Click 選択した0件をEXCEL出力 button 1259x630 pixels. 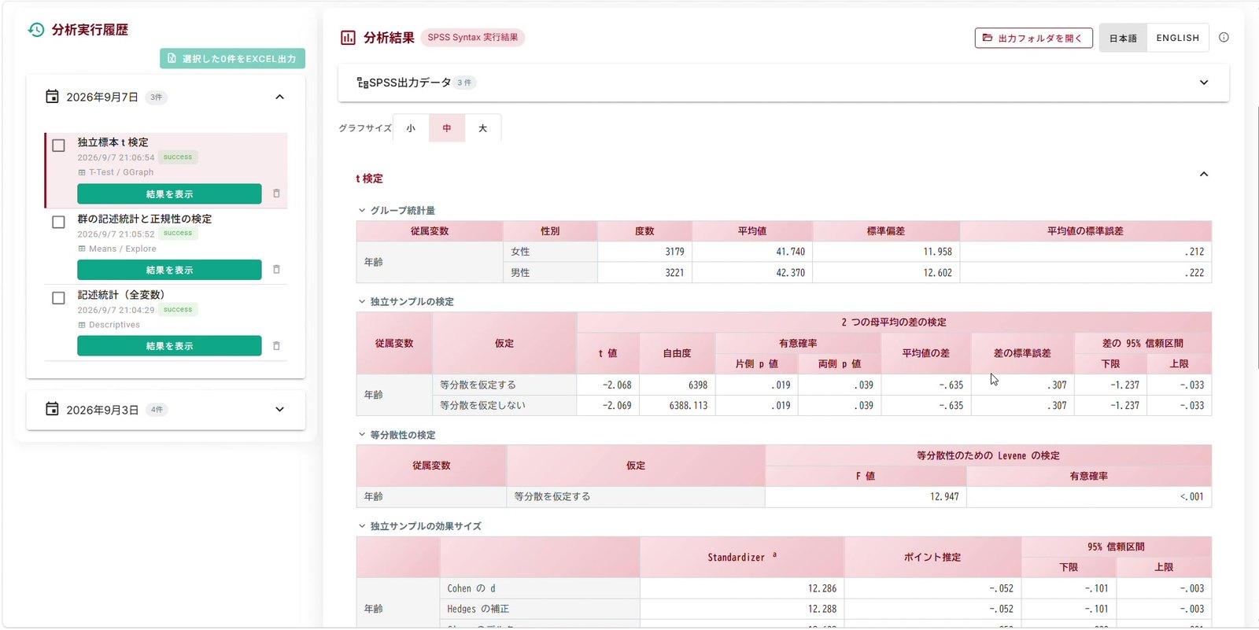tap(232, 58)
